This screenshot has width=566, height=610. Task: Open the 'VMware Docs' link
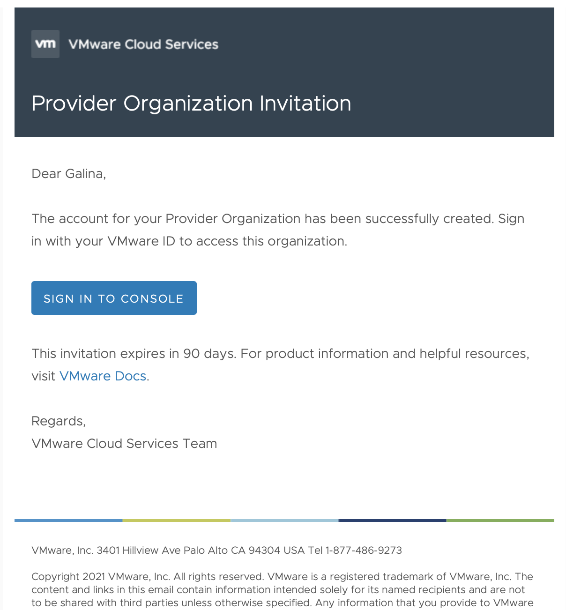pyautogui.click(x=103, y=376)
